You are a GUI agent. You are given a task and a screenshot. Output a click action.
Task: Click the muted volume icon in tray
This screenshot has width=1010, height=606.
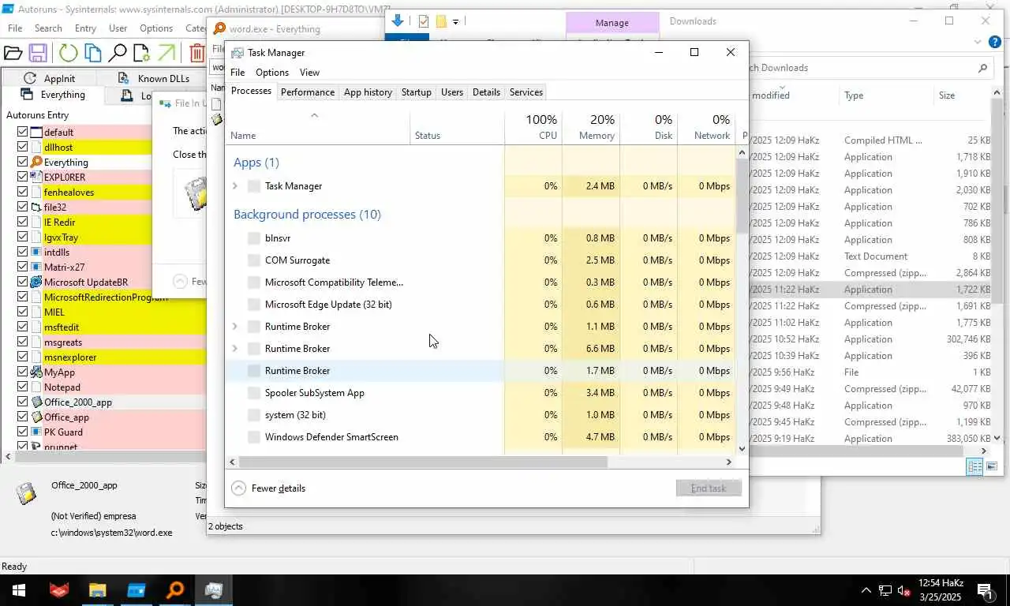(x=904, y=590)
